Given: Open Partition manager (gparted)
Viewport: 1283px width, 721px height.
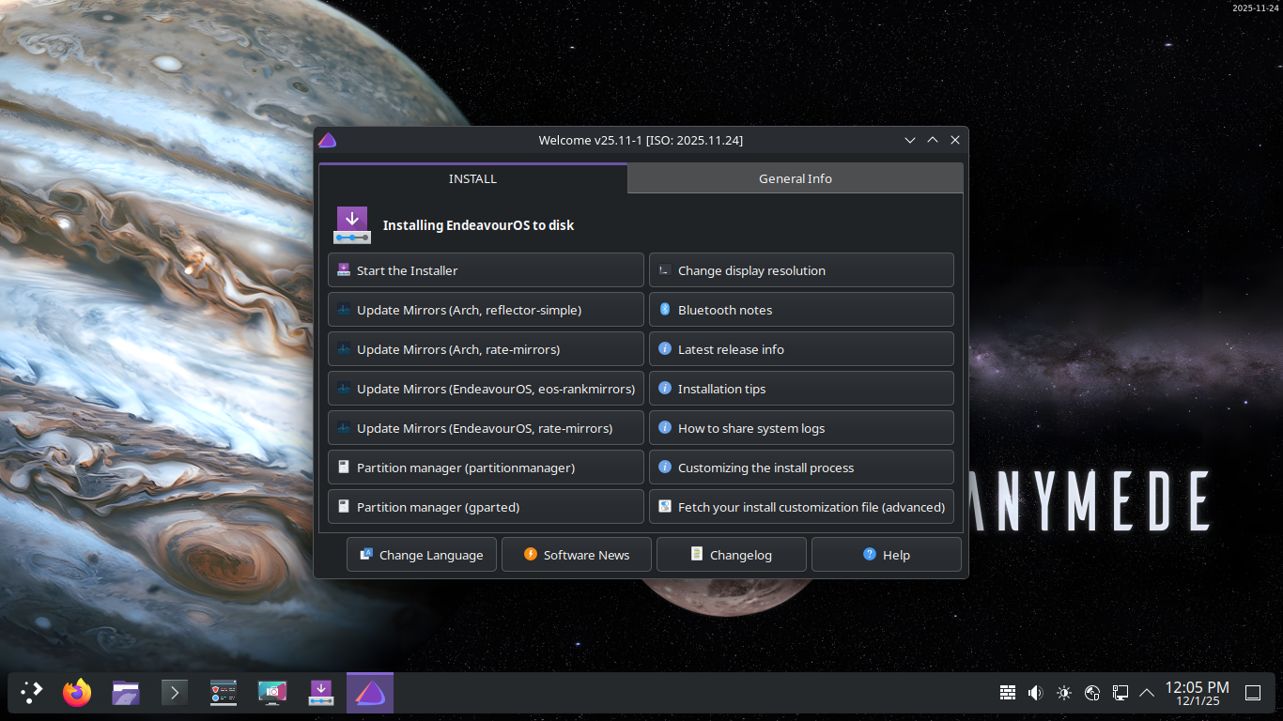Looking at the screenshot, I should [x=486, y=507].
